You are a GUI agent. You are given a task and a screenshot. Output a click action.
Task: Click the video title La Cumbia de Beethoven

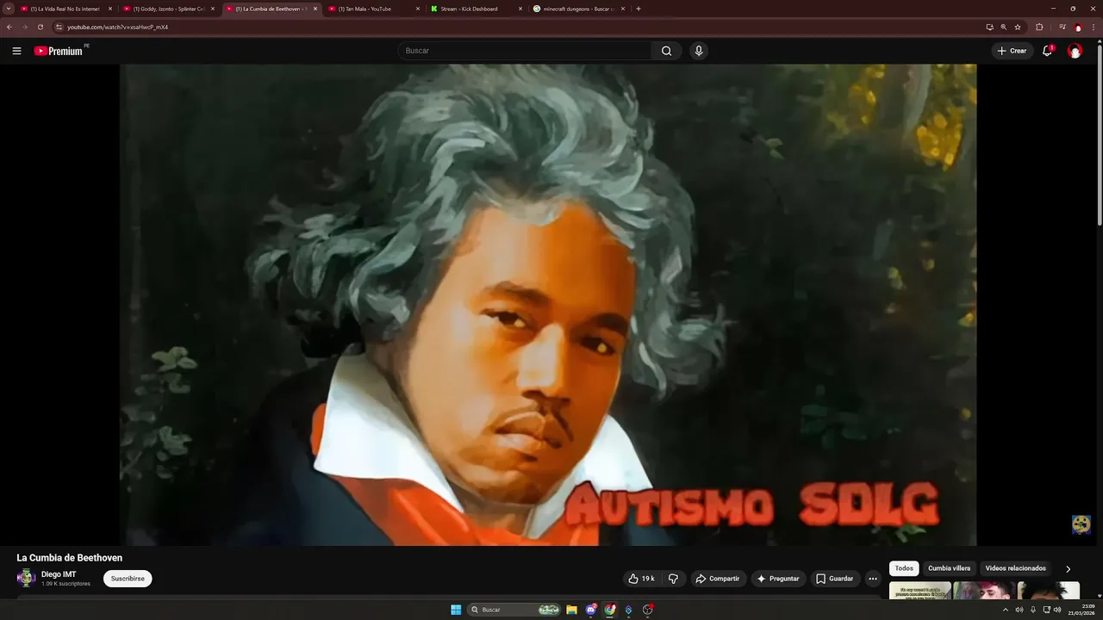pyautogui.click(x=70, y=558)
